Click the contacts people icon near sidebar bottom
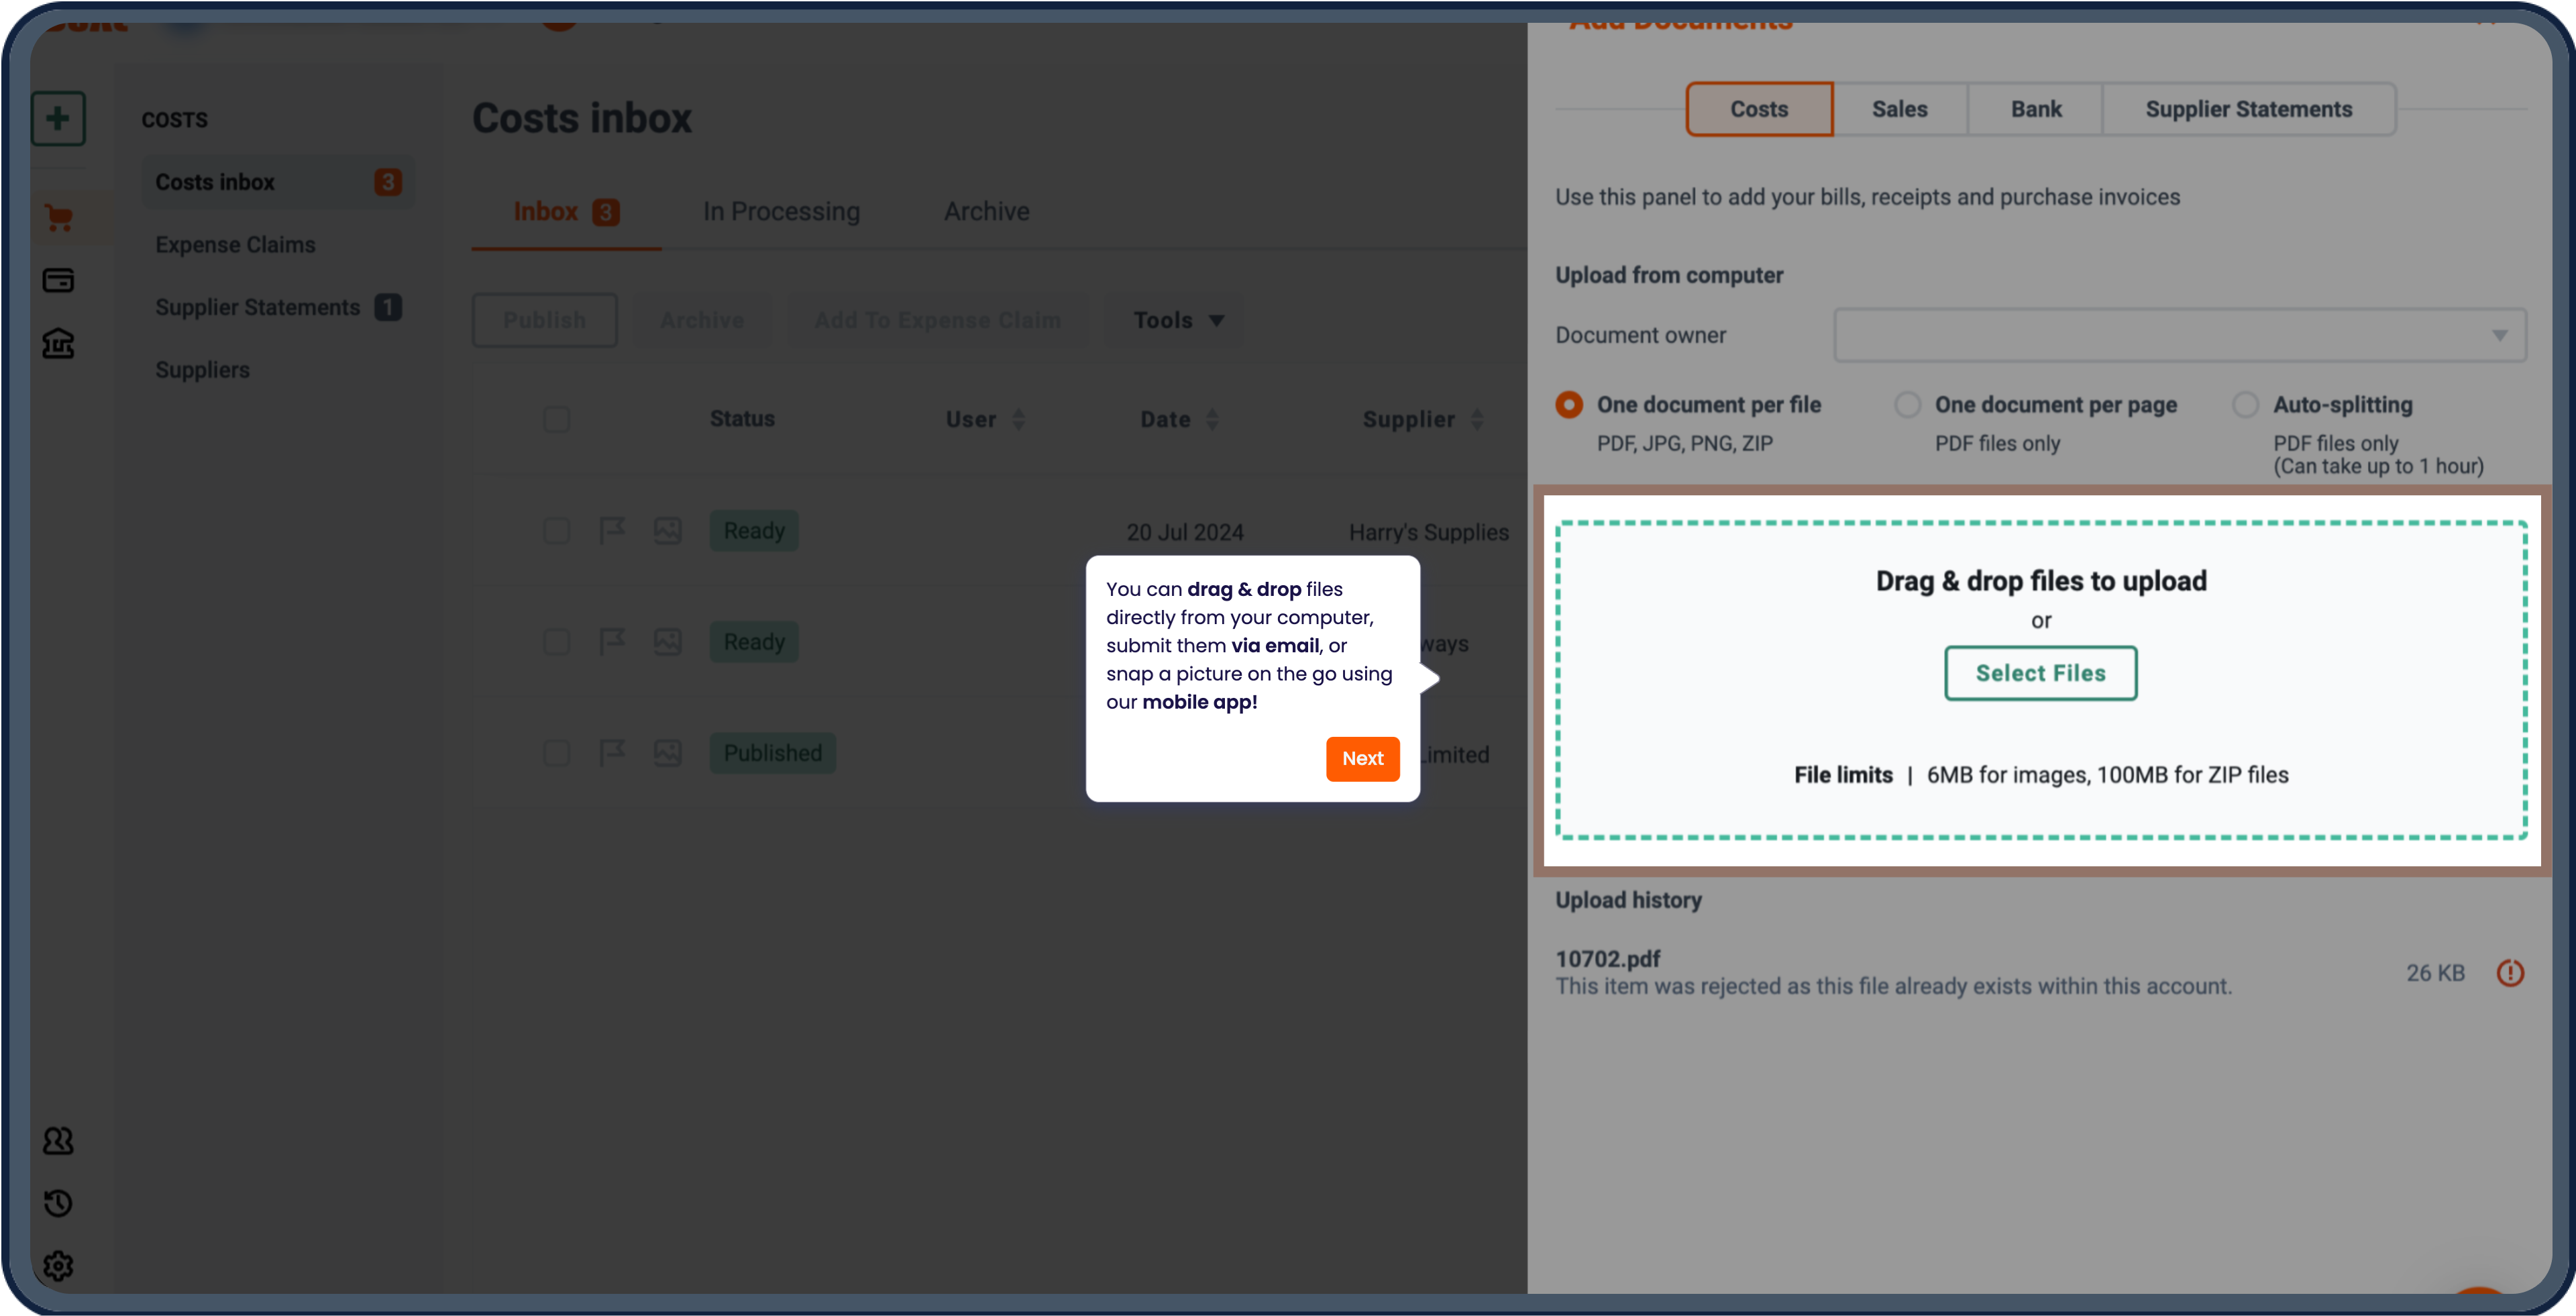 (x=58, y=1140)
